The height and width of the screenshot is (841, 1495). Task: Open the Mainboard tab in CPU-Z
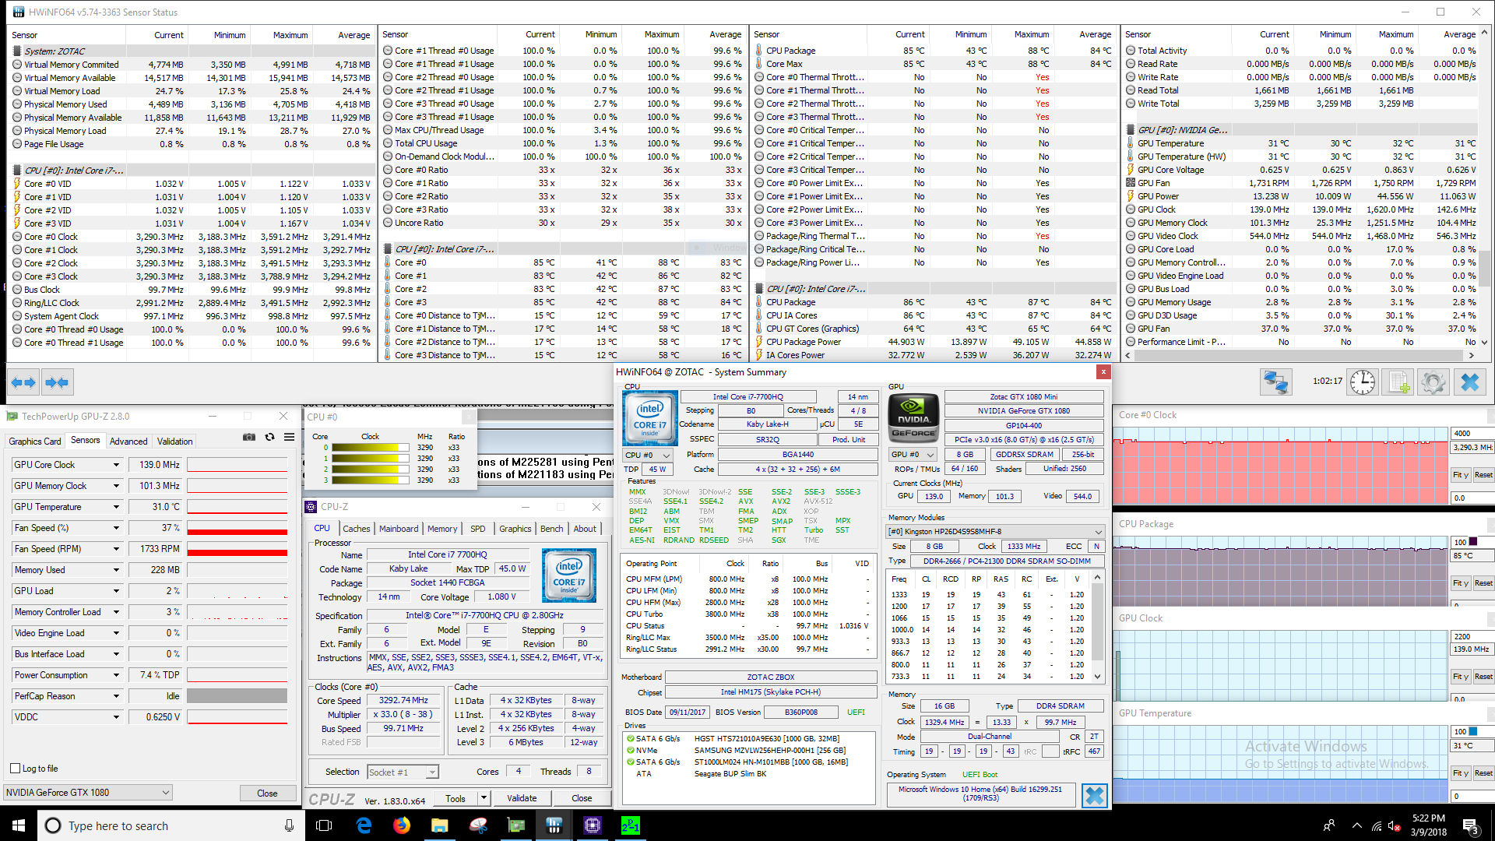coord(399,529)
